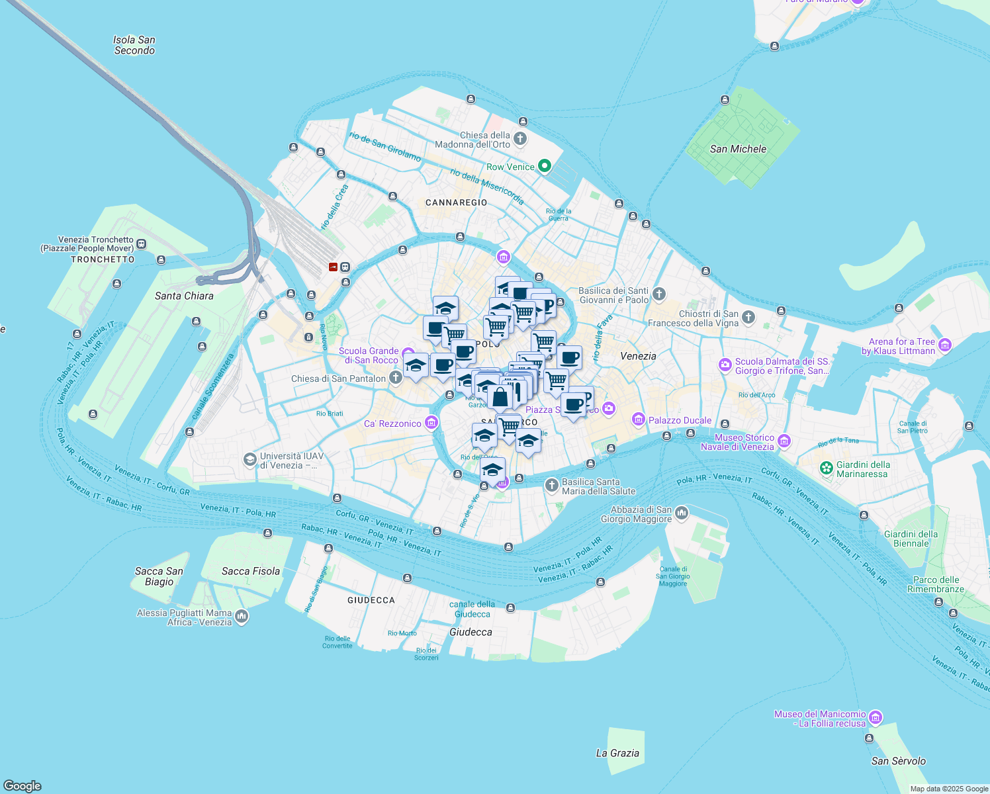
Task: Select the red train station icon
Action: click(x=334, y=267)
